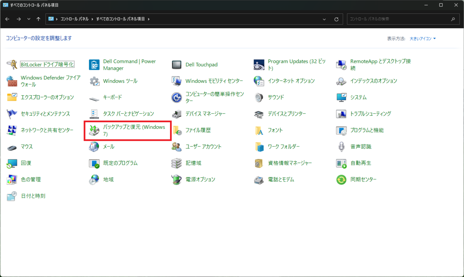The height and width of the screenshot is (277, 464).
Task: Select すべてのコントロール パネル項目 breadcrumb
Action: pos(120,19)
